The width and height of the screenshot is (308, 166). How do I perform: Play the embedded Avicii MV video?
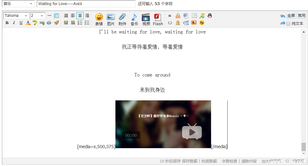[192, 132]
